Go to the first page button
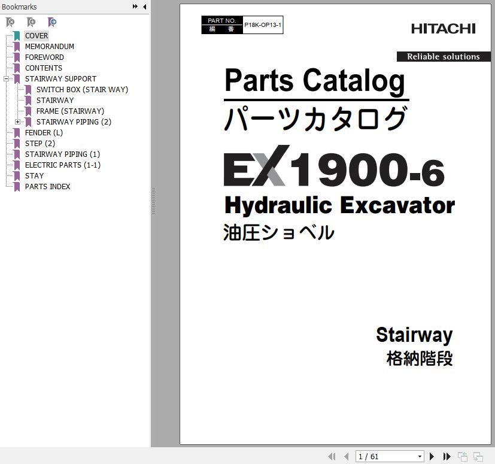This screenshot has width=495, height=464. [x=332, y=456]
